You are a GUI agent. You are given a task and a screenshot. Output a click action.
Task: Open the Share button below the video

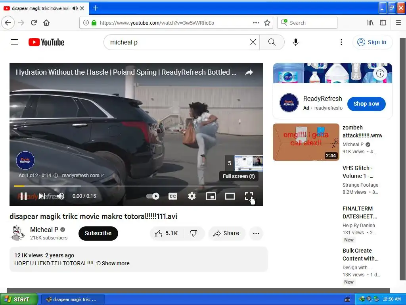226,234
